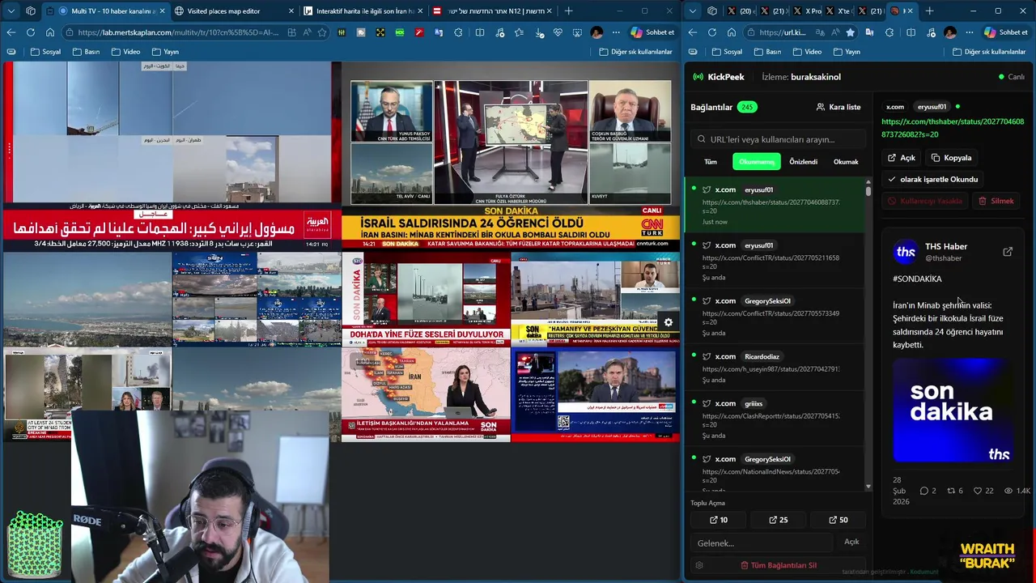The width and height of the screenshot is (1036, 583).
Task: Switch to Interaktif harita ile ilgili tab
Action: pyautogui.click(x=363, y=11)
